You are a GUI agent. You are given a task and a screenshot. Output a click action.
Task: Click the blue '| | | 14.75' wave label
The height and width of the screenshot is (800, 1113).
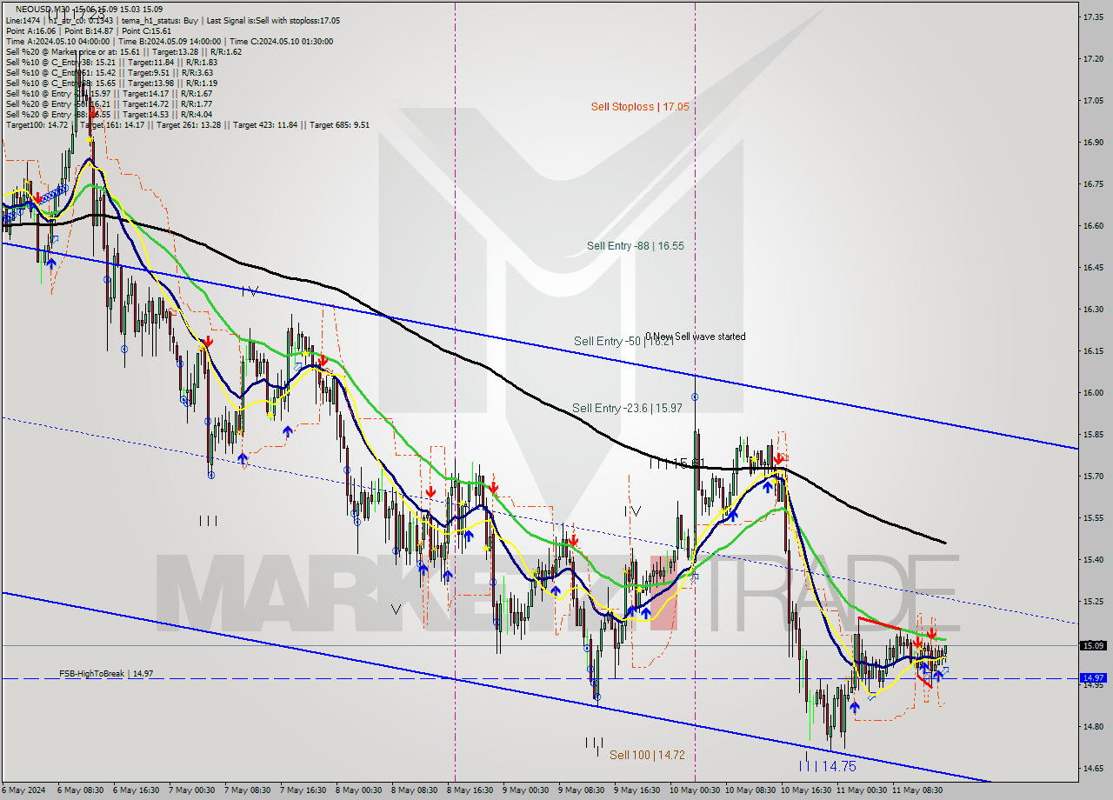[828, 766]
